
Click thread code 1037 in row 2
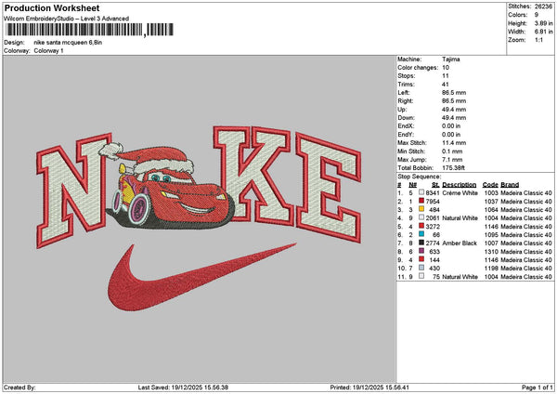click(491, 202)
